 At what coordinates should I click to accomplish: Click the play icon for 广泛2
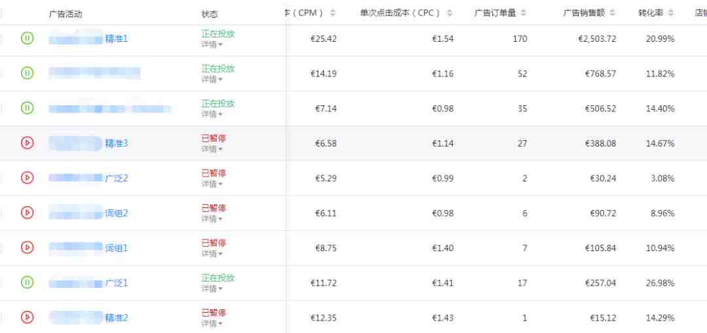coord(27,177)
